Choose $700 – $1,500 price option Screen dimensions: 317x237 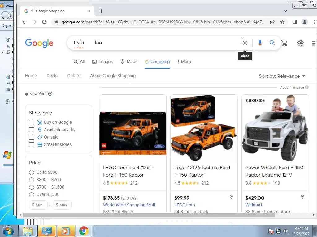32,187
